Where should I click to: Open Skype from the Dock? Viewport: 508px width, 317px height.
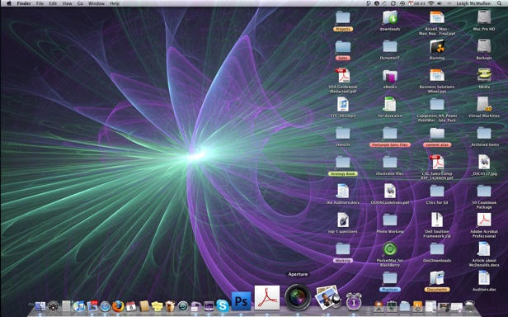(x=223, y=305)
